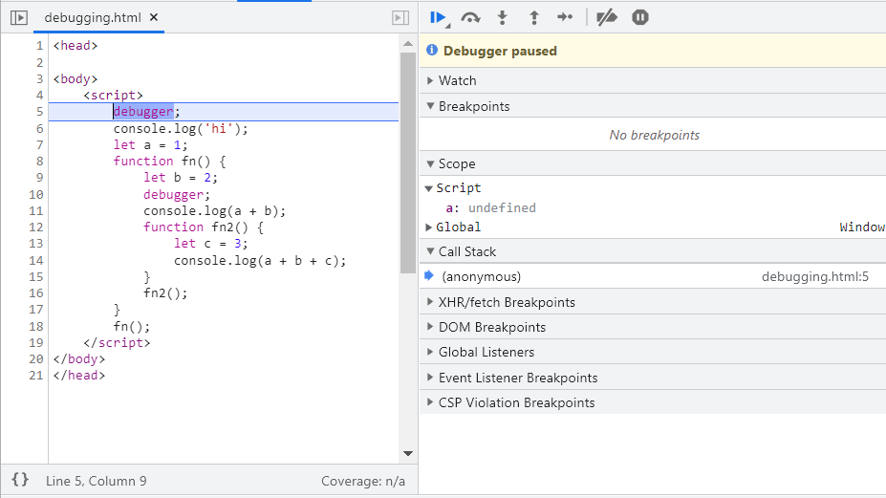Click the debugger statement on line 10
Screen dimensions: 886x498
coord(177,194)
